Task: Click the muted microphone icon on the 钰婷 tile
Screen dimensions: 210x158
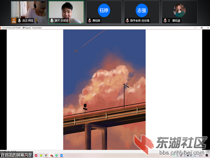Action: 89,21
